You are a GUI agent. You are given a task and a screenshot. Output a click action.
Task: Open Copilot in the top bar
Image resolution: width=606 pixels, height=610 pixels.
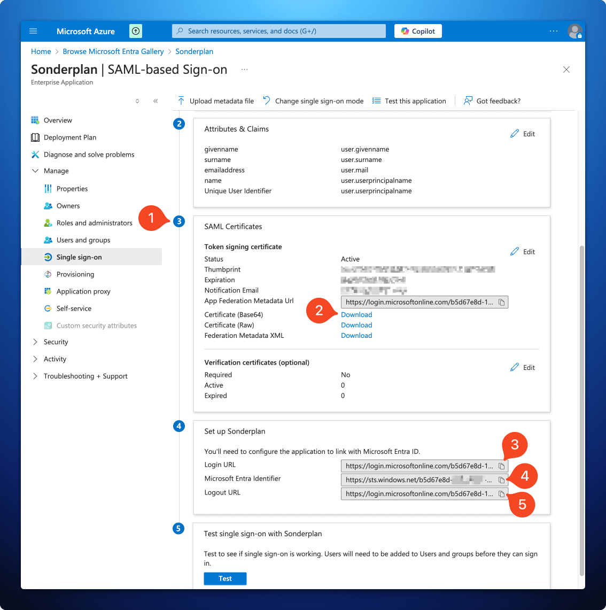418,30
